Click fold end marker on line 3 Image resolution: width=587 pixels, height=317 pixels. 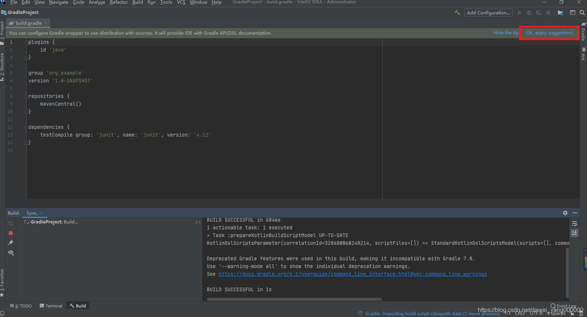click(26, 58)
